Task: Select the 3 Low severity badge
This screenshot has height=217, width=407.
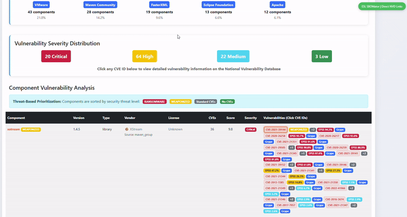Action: pos(322,56)
